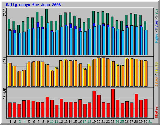Click the cyan Pages bar for day 20
This screenshot has width=160, height=125.
[99, 40]
